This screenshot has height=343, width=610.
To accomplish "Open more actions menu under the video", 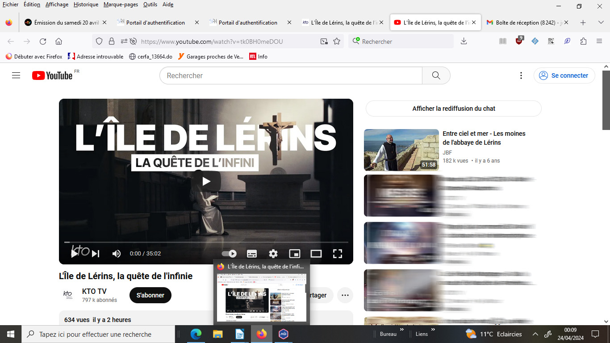I will point(345,295).
